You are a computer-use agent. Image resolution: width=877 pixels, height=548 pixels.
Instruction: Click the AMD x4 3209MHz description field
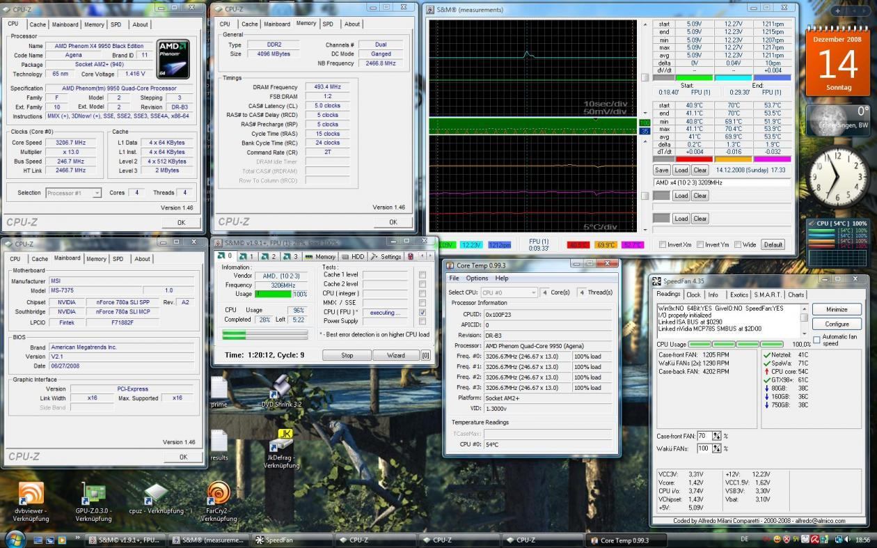click(x=722, y=182)
